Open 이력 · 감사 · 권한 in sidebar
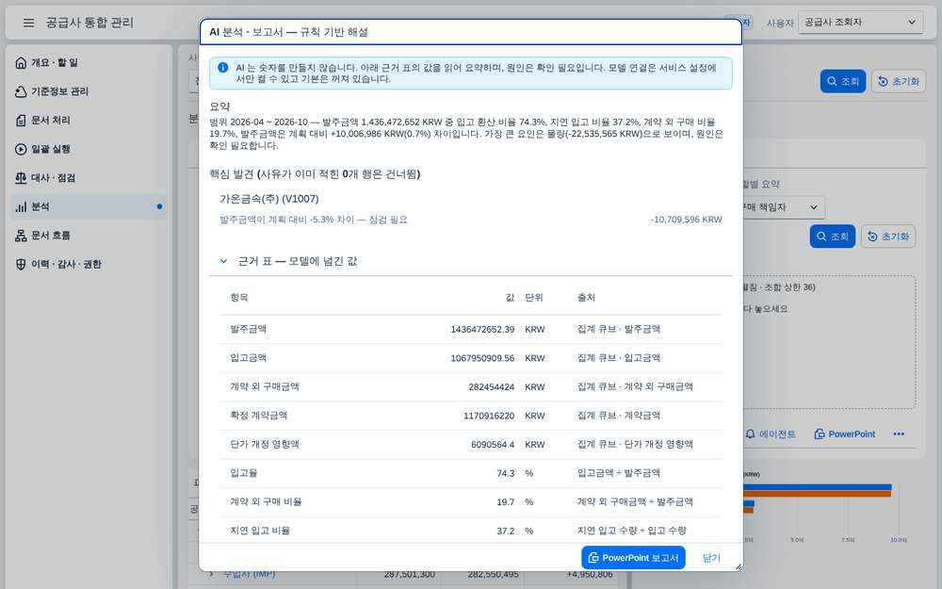The height and width of the screenshot is (589, 942). coord(89,265)
